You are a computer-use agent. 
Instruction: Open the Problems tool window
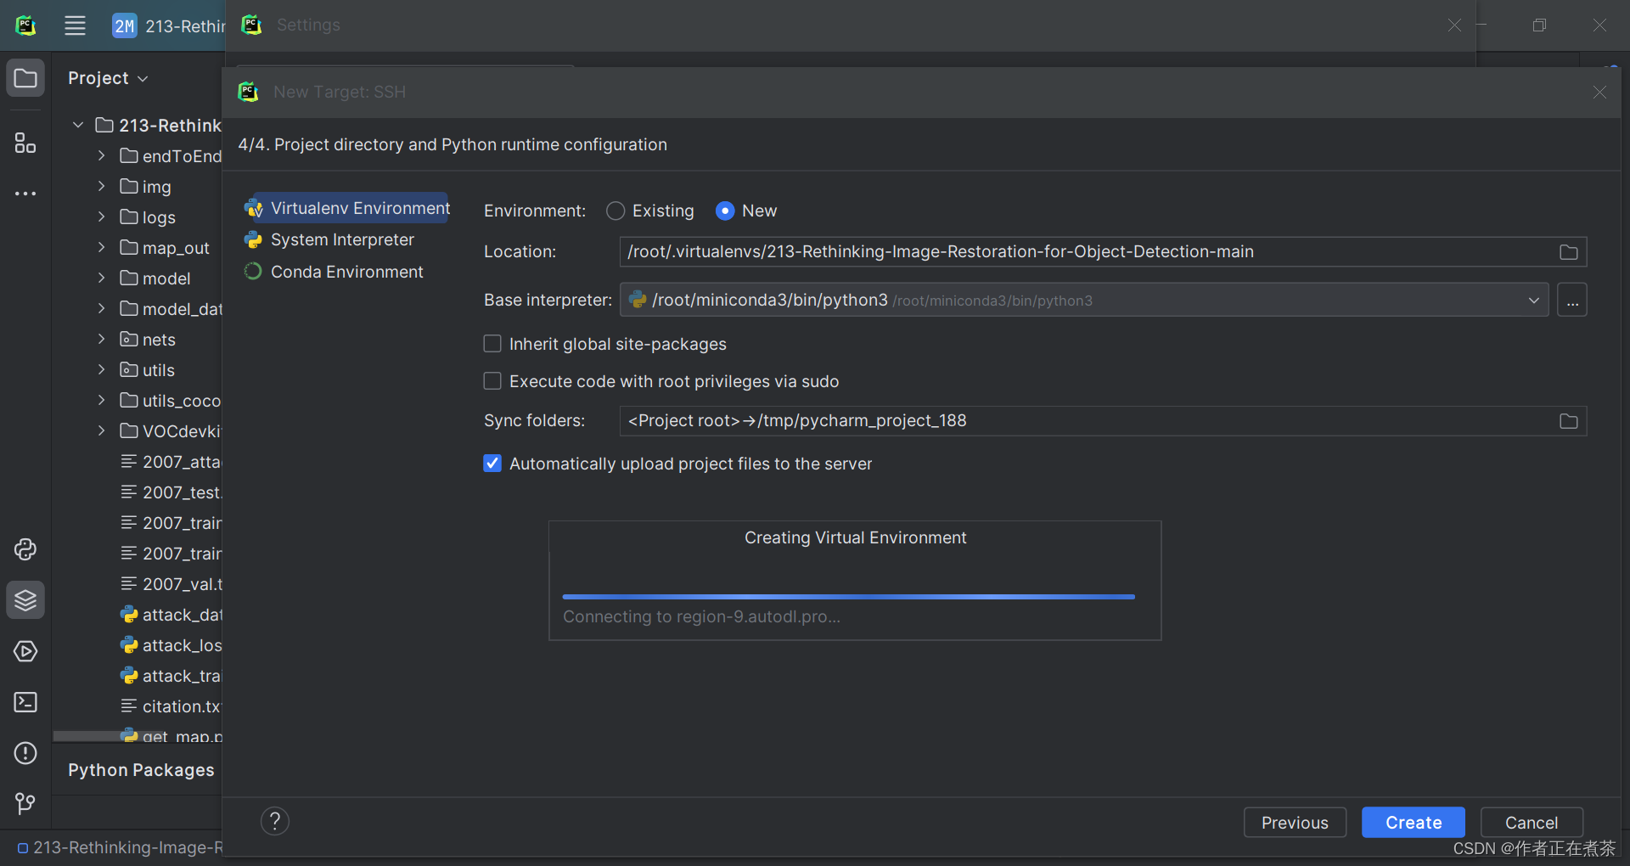[25, 753]
